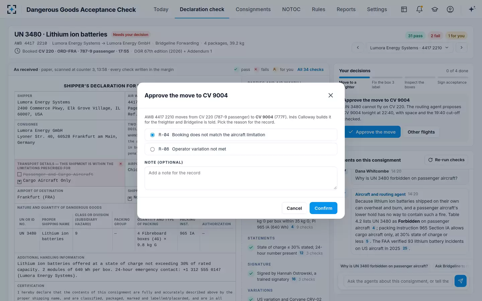Viewport: 482px width, 301px height.
Task: Go to the next consignment
Action: click(x=462, y=47)
